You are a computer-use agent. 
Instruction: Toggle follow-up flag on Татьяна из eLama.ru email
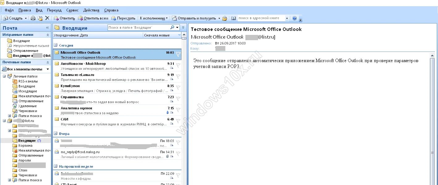178,77
